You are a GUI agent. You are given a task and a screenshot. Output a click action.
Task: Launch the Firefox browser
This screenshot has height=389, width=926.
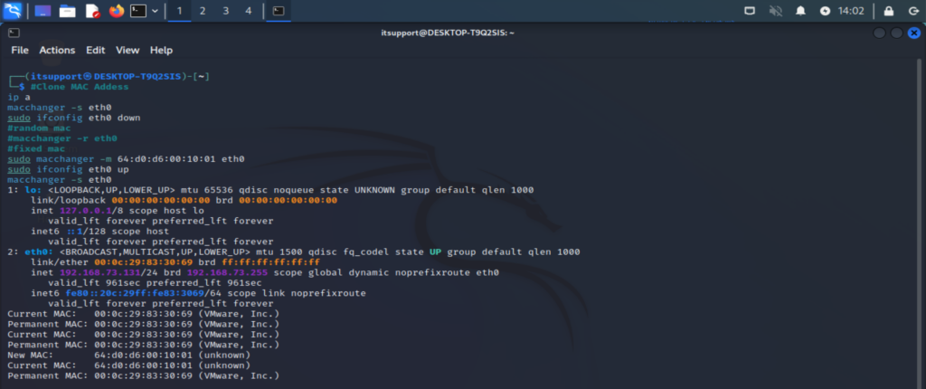click(117, 11)
